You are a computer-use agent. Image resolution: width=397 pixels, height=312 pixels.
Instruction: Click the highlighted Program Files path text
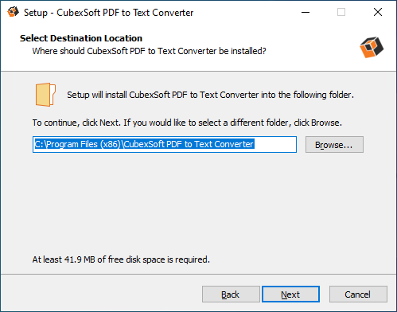pyautogui.click(x=145, y=144)
